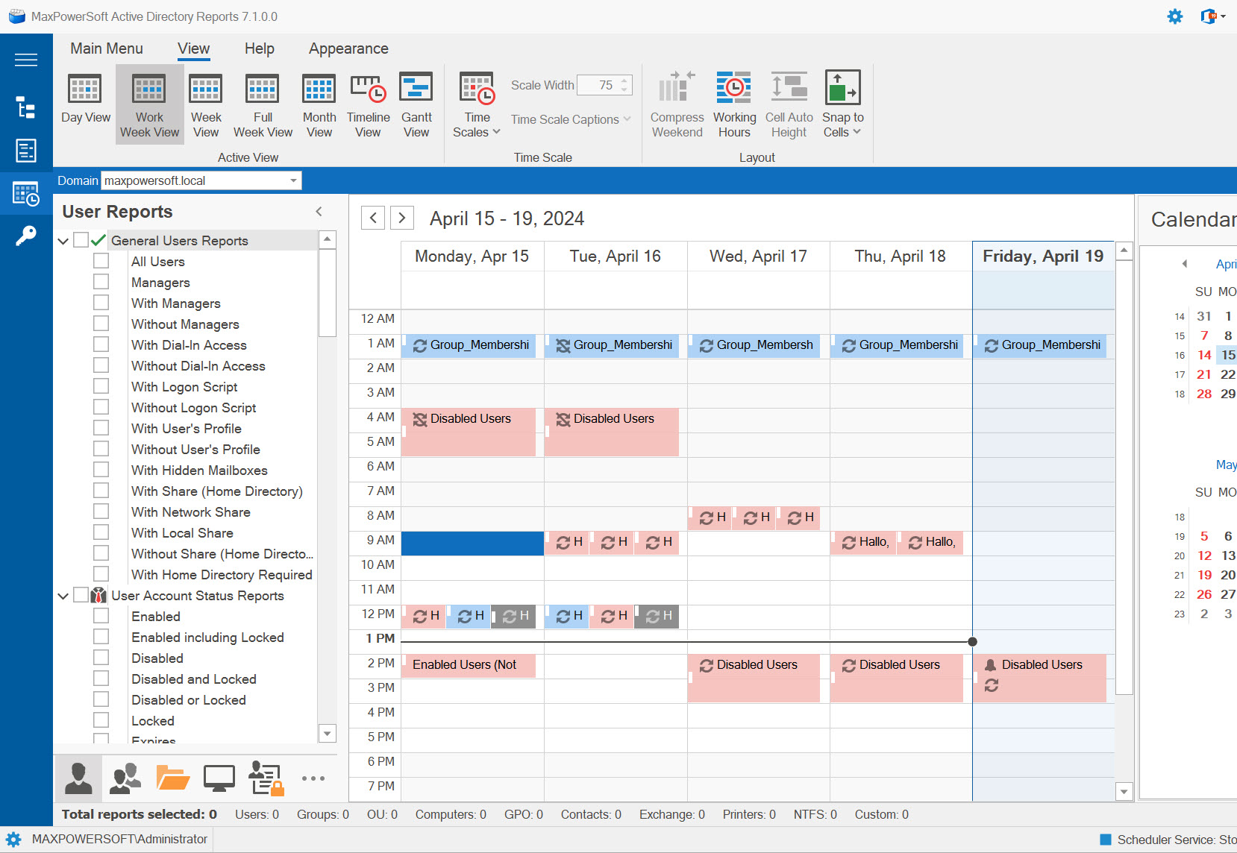Image resolution: width=1237 pixels, height=853 pixels.
Task: Switch to Gantt View
Action: pos(416,104)
